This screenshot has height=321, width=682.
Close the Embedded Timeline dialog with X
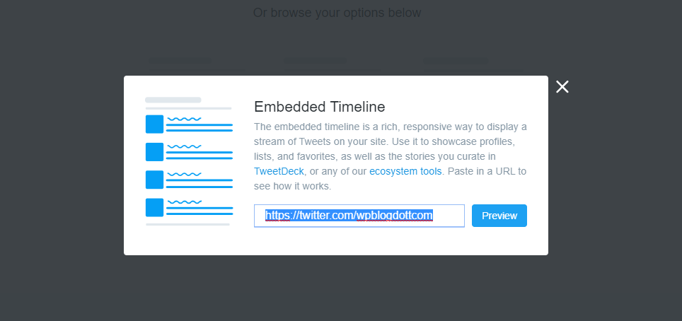click(562, 86)
